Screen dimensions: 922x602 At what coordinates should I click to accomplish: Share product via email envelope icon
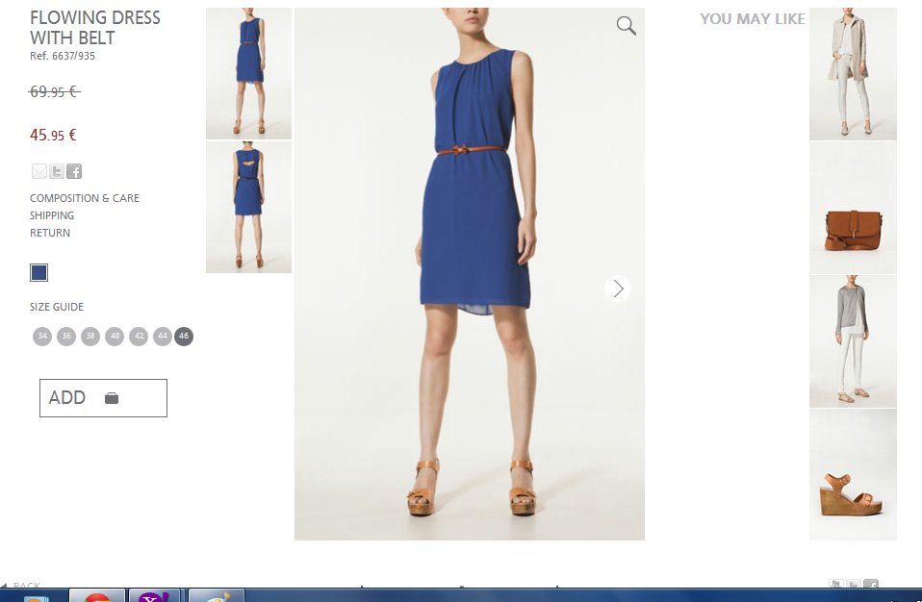coord(39,172)
